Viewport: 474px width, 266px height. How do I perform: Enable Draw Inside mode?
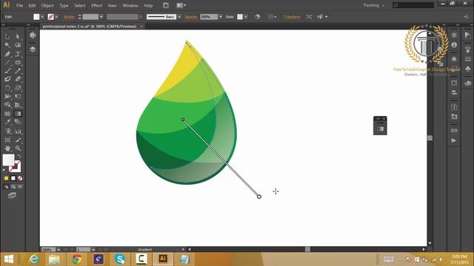pos(20,187)
